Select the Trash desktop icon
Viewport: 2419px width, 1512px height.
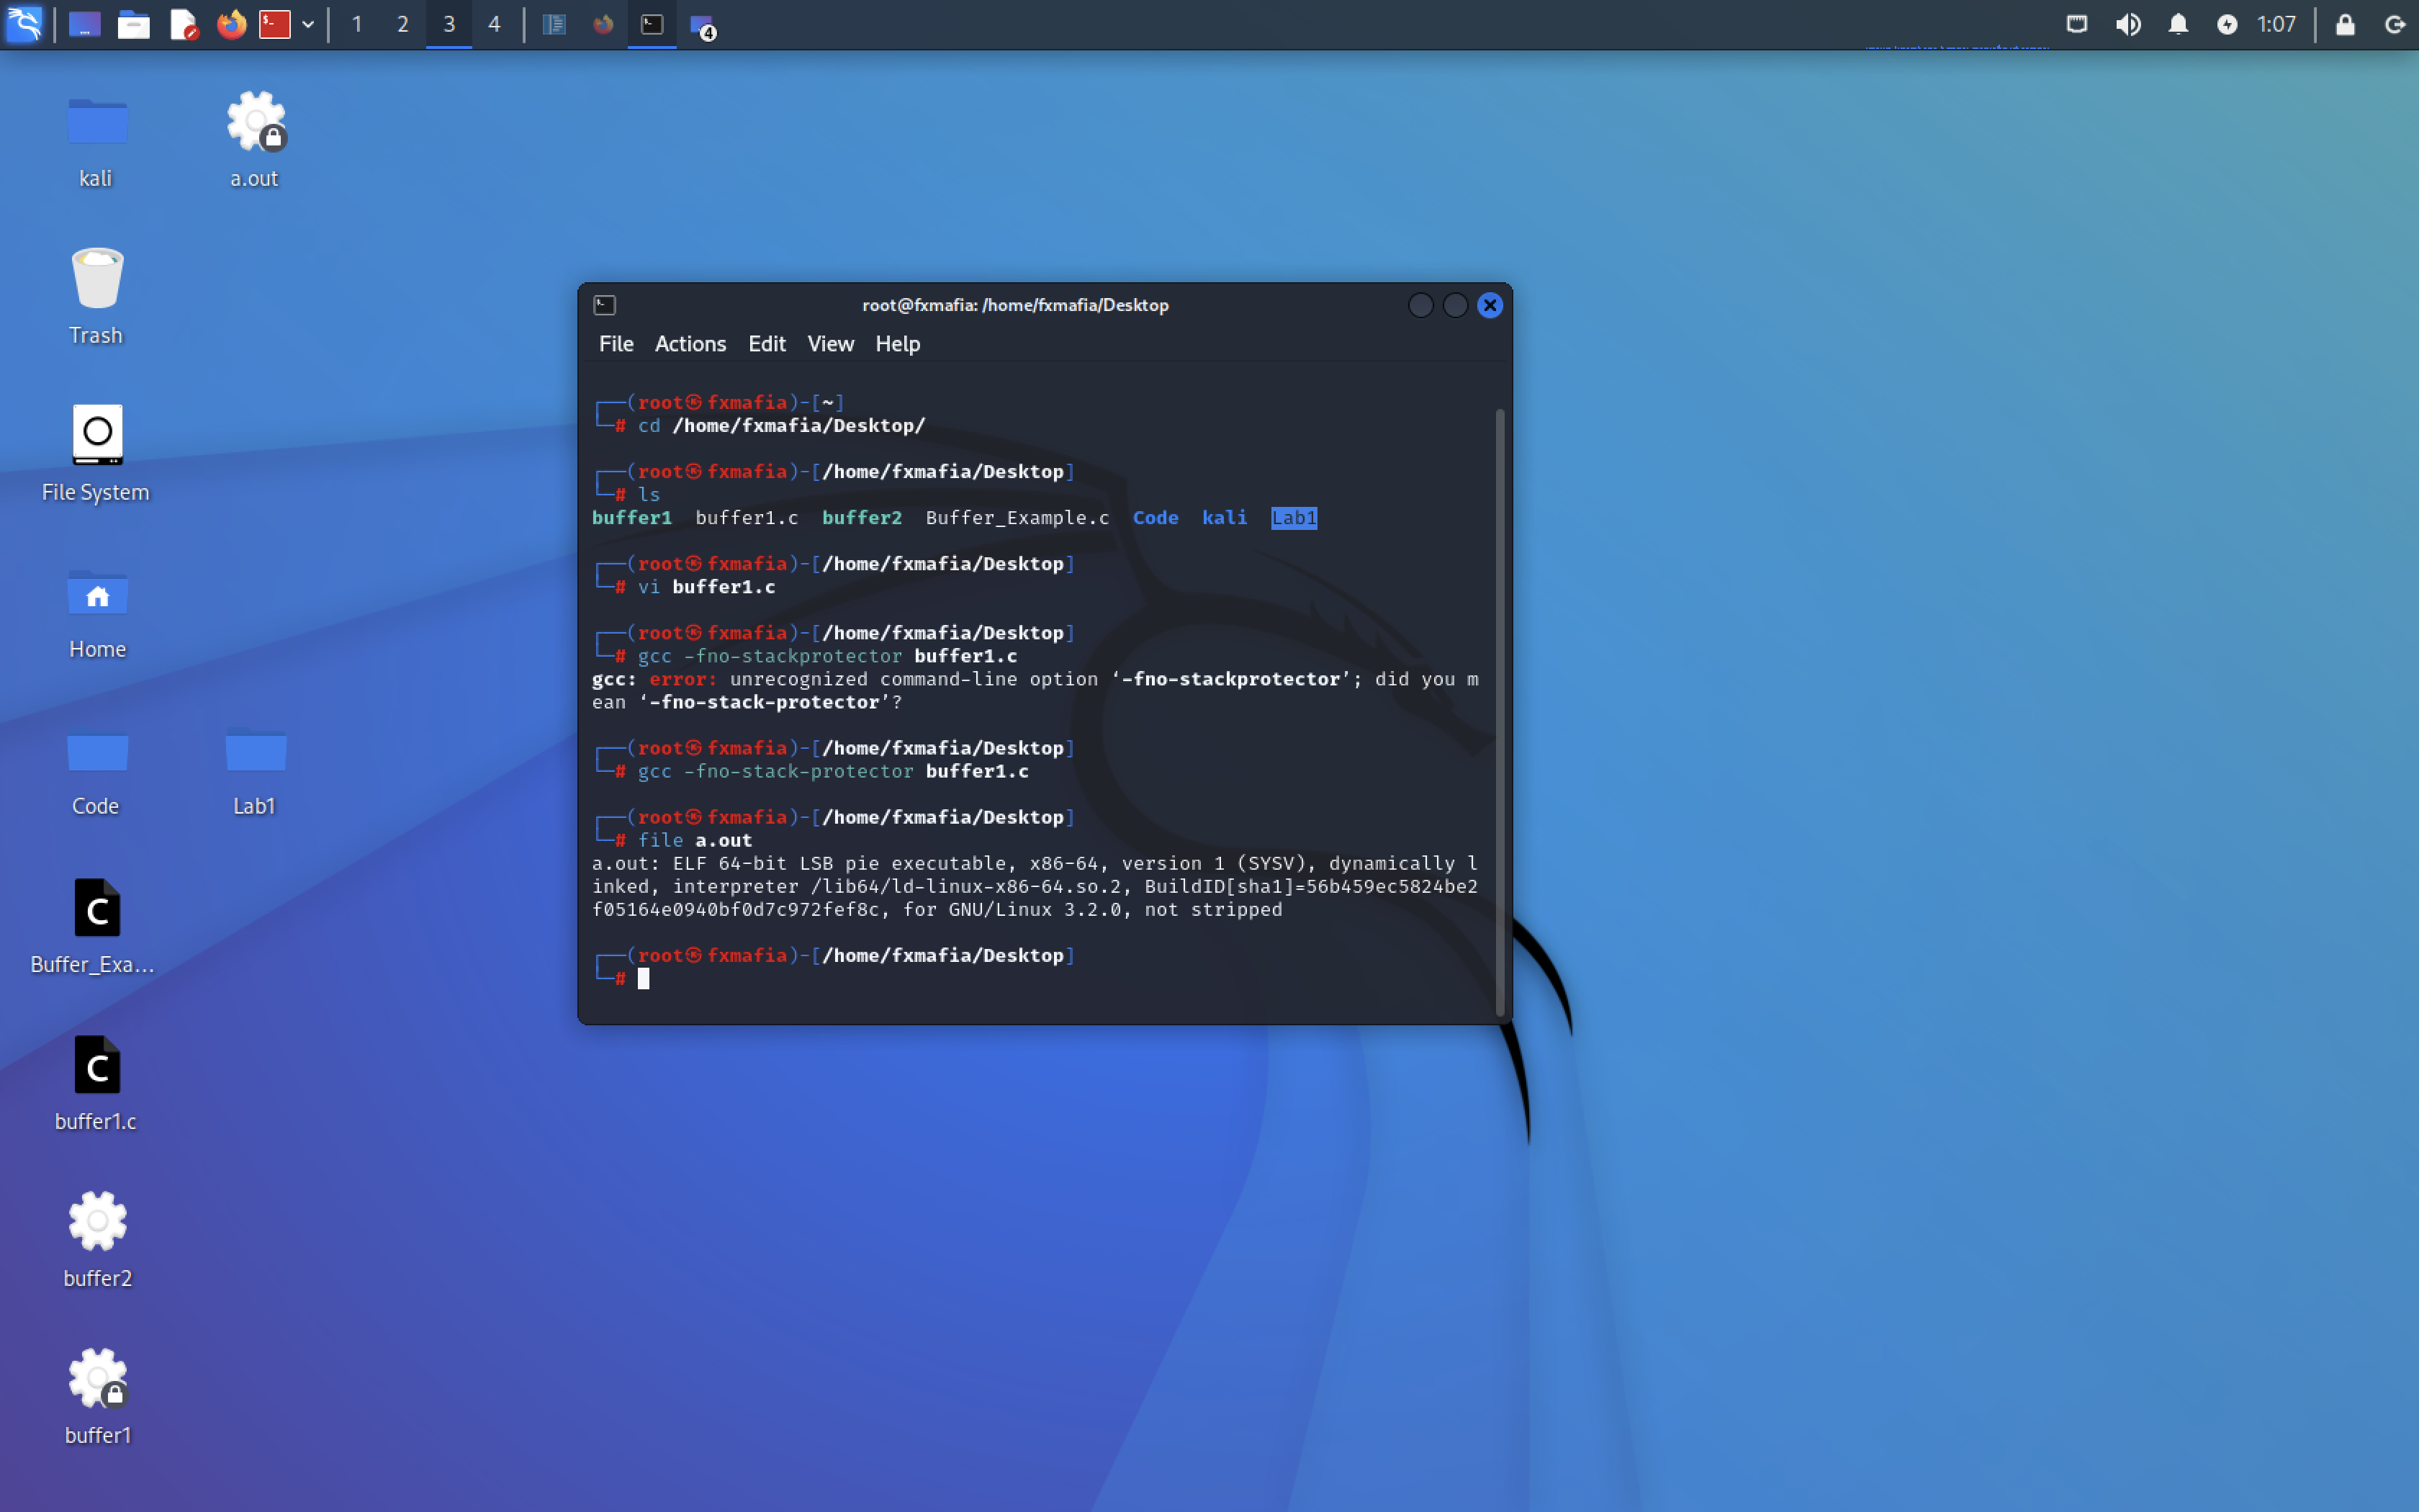click(96, 297)
